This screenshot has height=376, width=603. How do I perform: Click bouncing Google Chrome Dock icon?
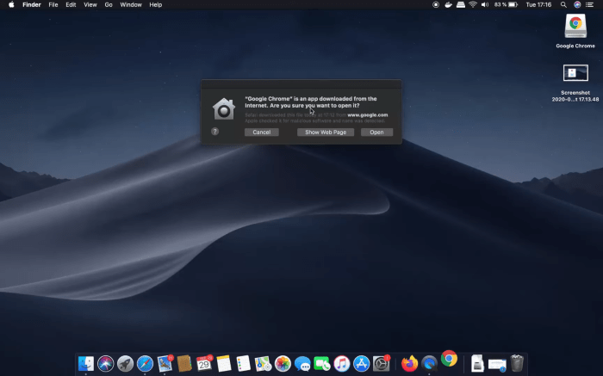tap(449, 359)
